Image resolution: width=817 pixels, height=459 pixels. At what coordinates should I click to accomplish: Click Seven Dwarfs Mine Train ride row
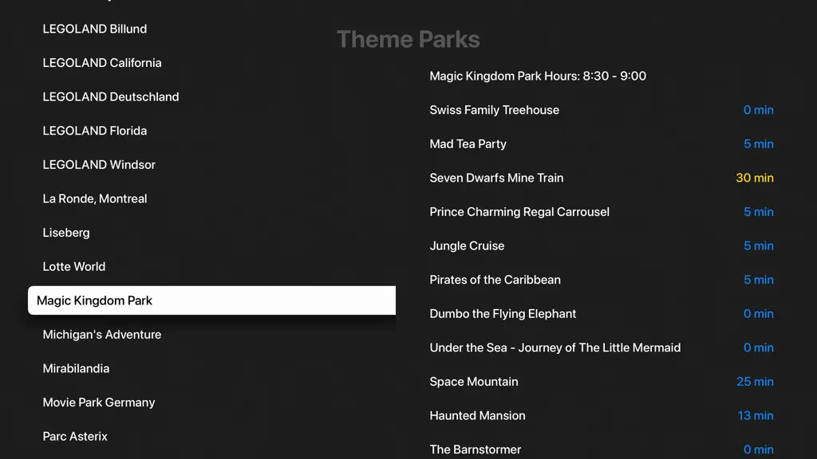click(x=602, y=178)
